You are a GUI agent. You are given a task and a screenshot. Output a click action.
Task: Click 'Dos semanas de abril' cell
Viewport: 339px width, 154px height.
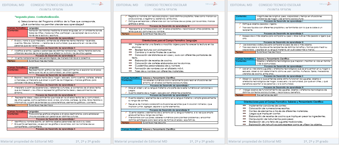pos(294,95)
